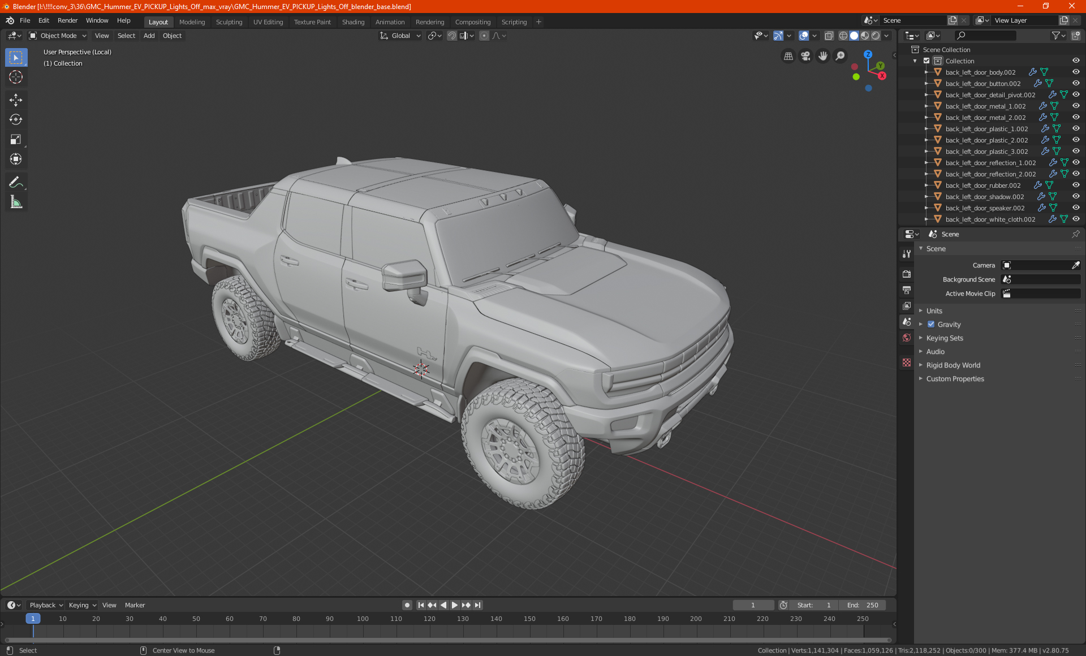Click the pan view hand icon

[x=823, y=56]
